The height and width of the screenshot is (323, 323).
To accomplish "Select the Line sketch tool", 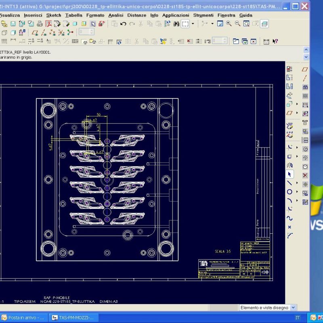I will (x=289, y=183).
